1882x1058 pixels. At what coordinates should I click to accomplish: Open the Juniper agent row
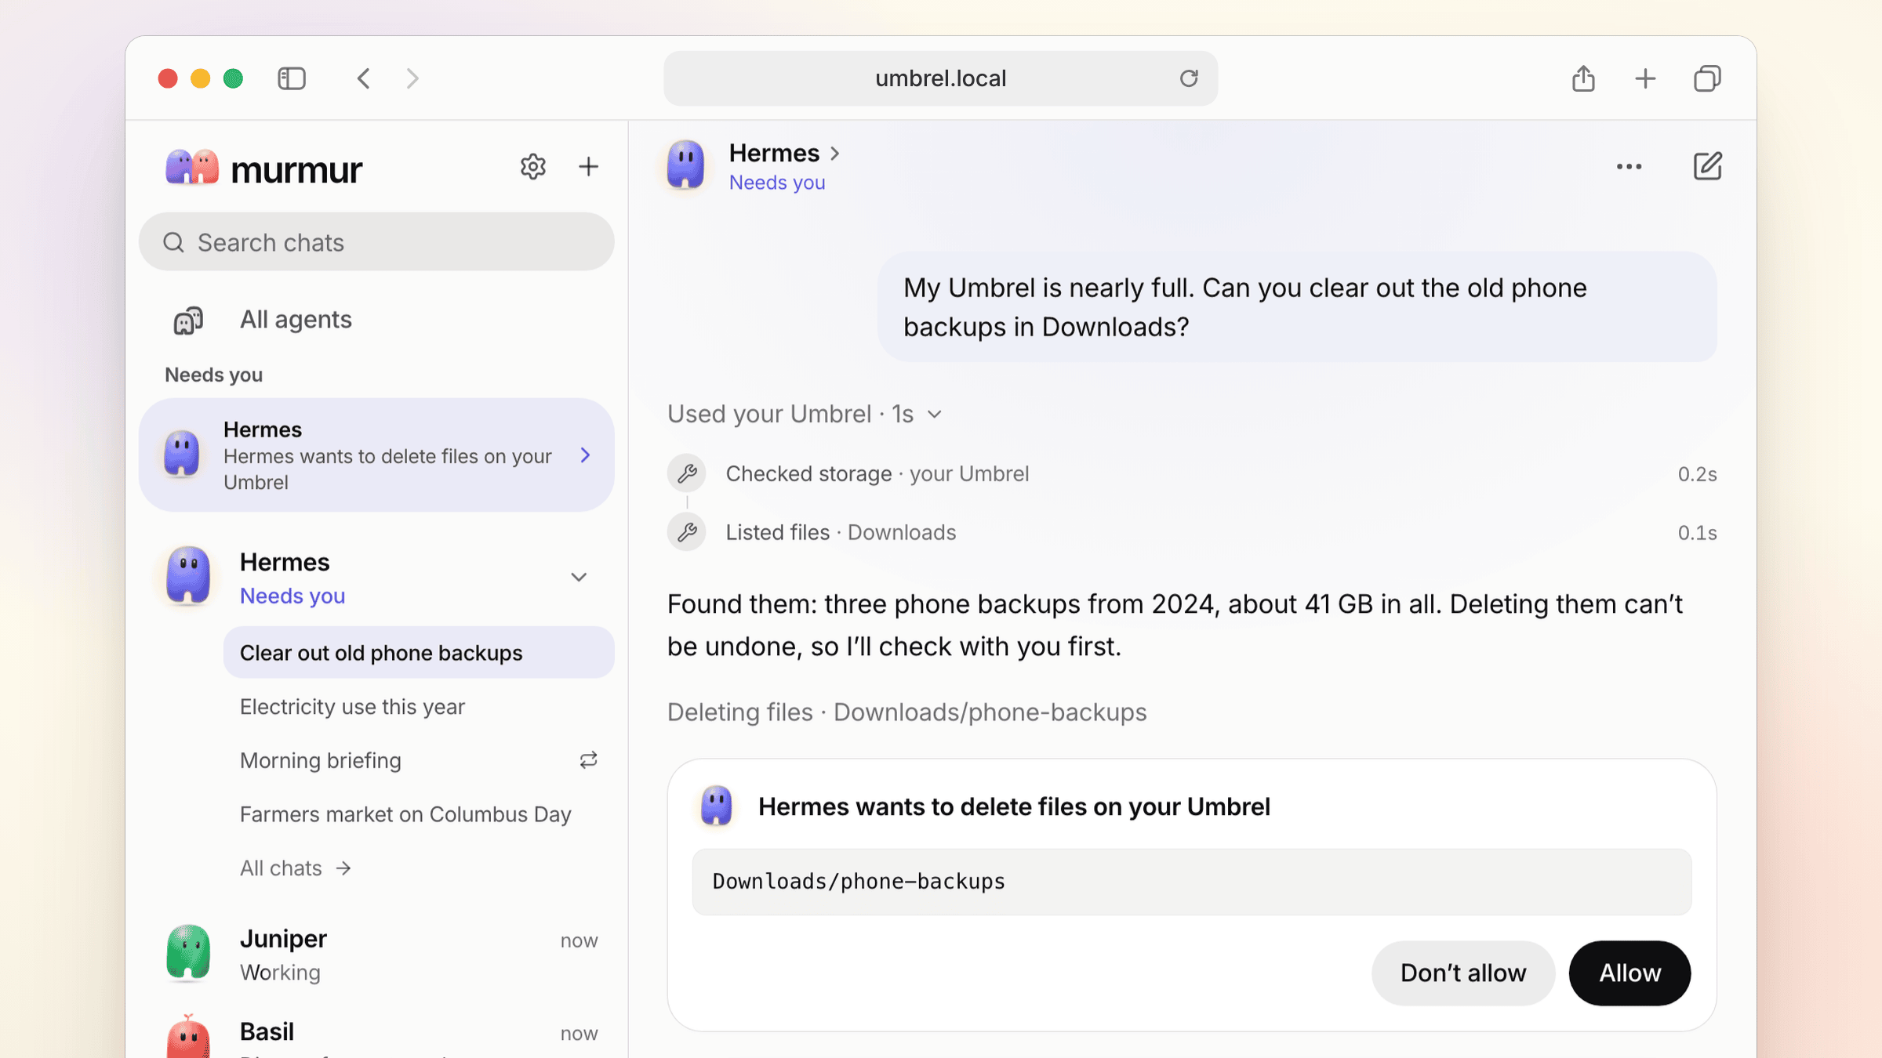(376, 955)
